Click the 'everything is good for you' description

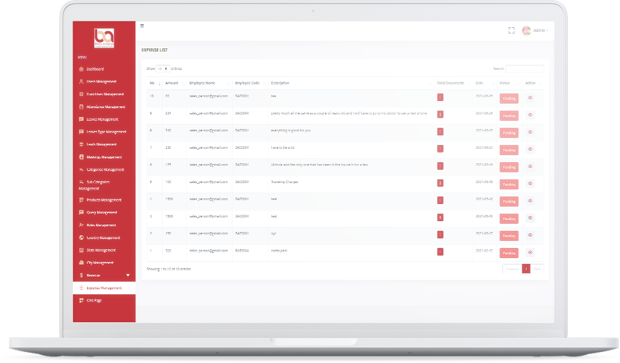[x=291, y=130]
